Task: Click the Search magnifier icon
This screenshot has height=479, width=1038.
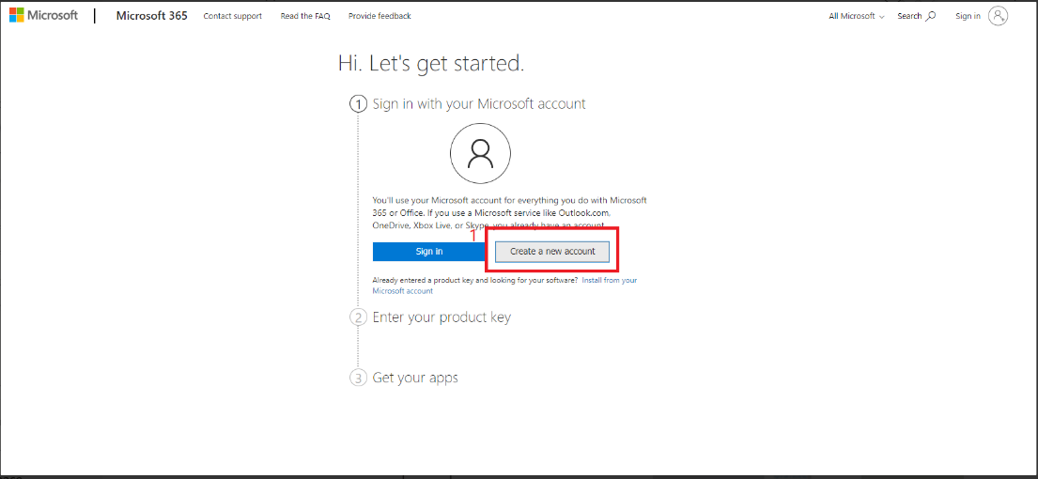Action: 931,16
